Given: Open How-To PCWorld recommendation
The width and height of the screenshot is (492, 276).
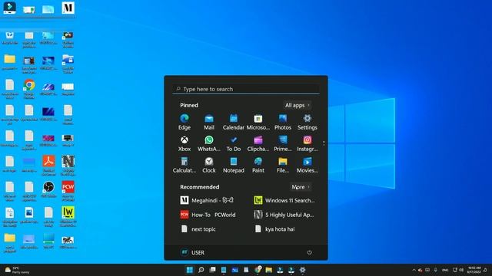Looking at the screenshot, I should [208, 215].
